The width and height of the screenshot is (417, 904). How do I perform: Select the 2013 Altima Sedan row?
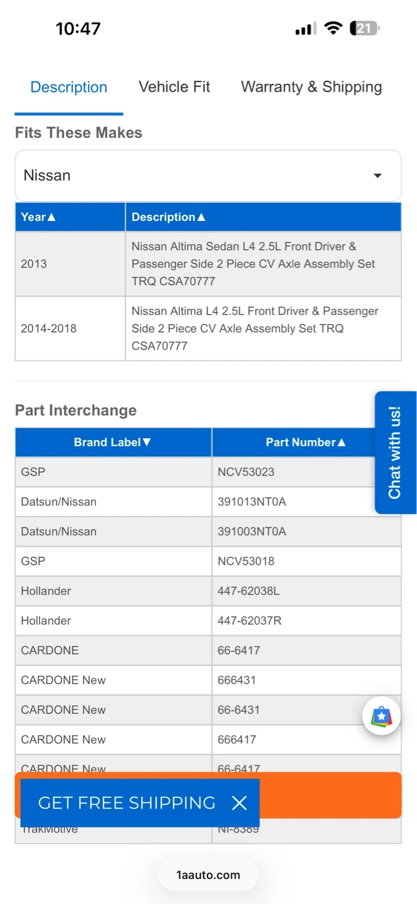pyautogui.click(x=208, y=264)
